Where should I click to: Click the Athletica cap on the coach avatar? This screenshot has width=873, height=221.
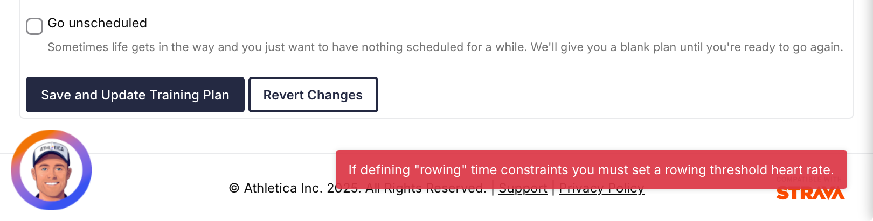[52, 152]
